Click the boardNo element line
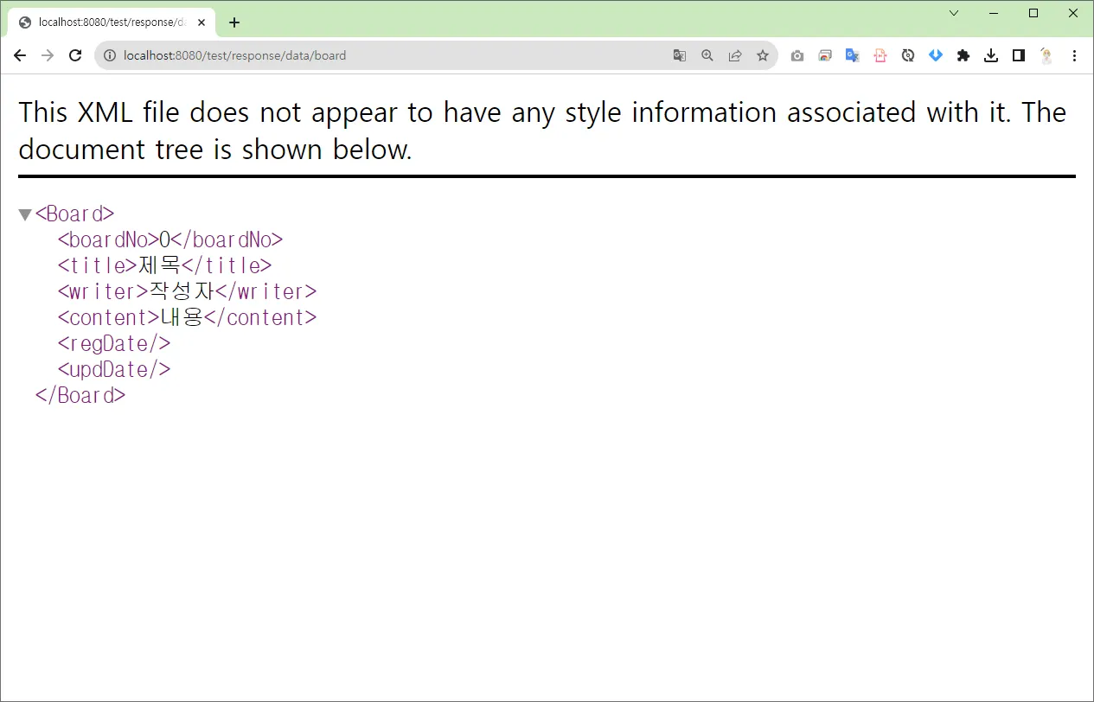The image size is (1094, 702). [170, 239]
